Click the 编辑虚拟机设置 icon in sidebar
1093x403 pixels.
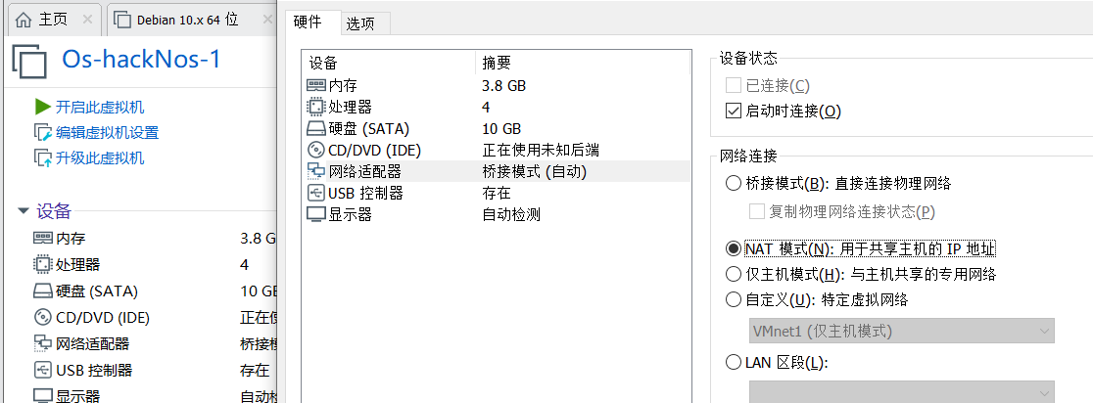tap(42, 133)
